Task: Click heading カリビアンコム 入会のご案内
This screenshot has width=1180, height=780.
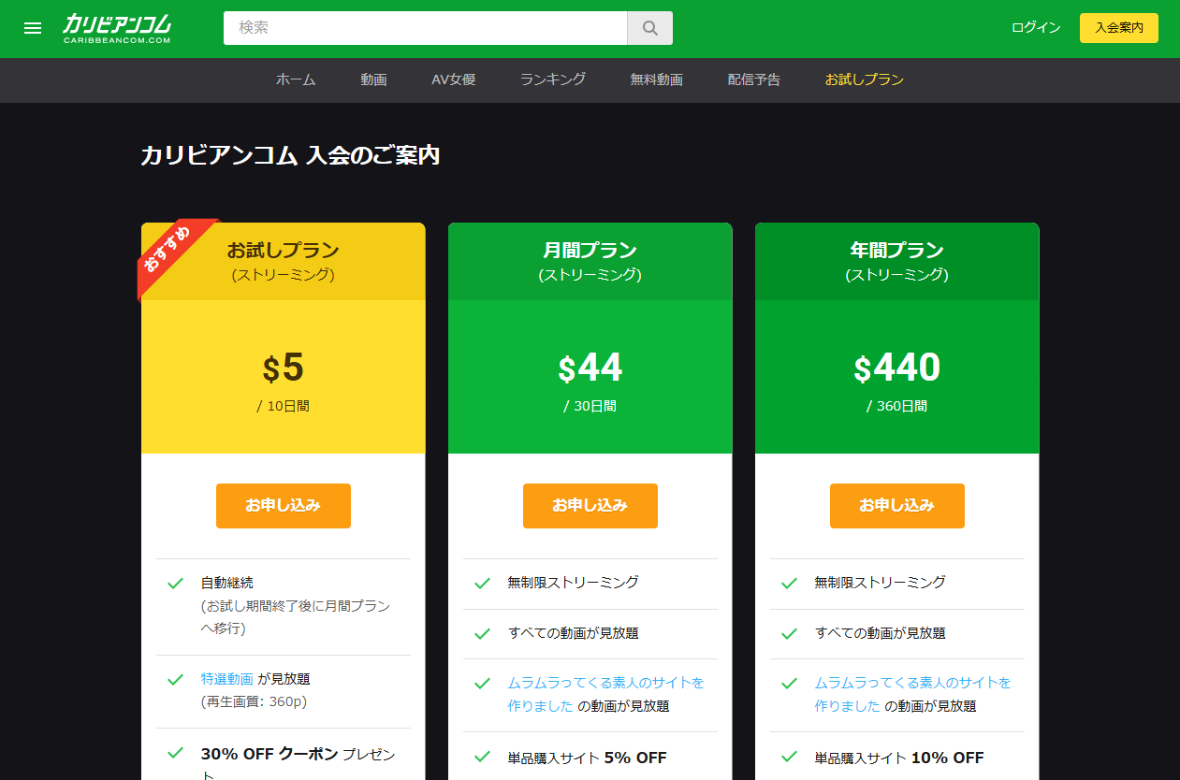Action: pos(290,155)
